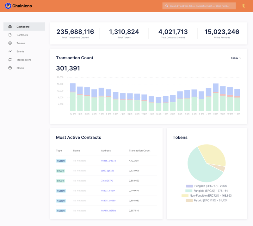Open the Zeta (ZETA) contract link
The width and height of the screenshot is (253, 226).
click(x=107, y=181)
